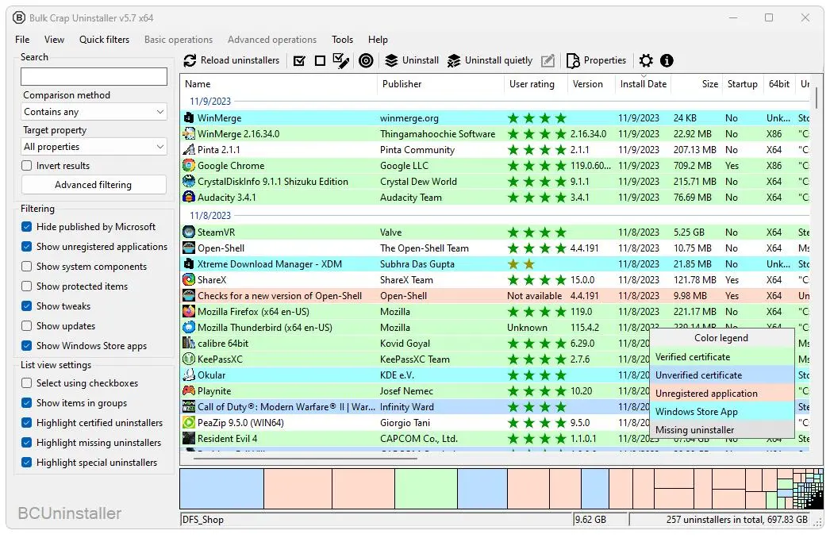Enable Select using checkboxes option
The height and width of the screenshot is (538, 830).
coord(26,383)
